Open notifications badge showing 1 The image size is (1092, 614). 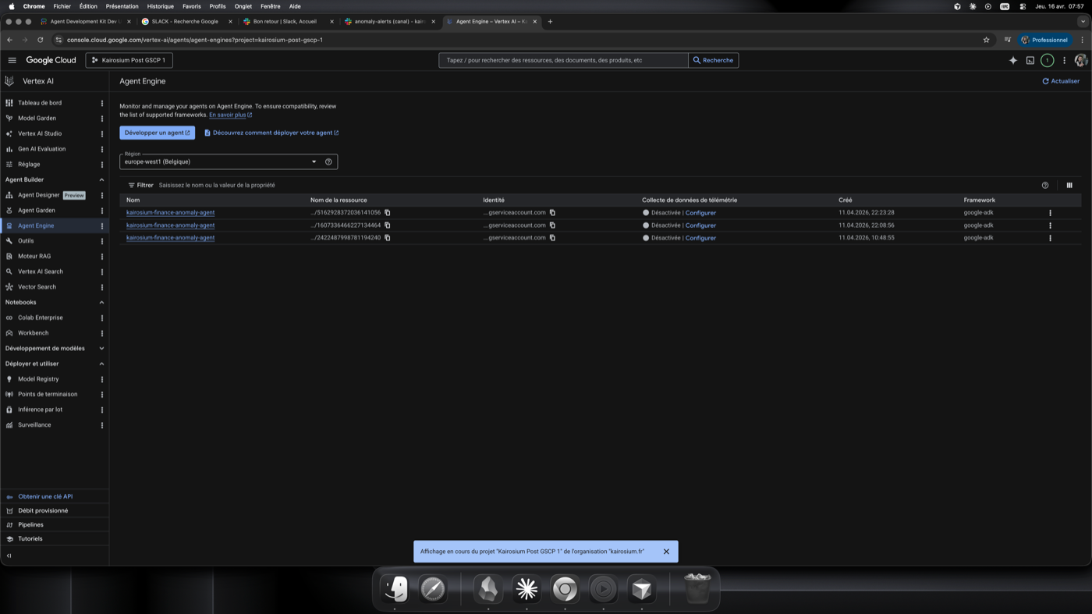click(x=1048, y=60)
